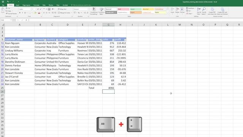Click the yellow Fill Color bucket
Image resolution: width=243 pixels, height=137 pixels.
(35, 13)
